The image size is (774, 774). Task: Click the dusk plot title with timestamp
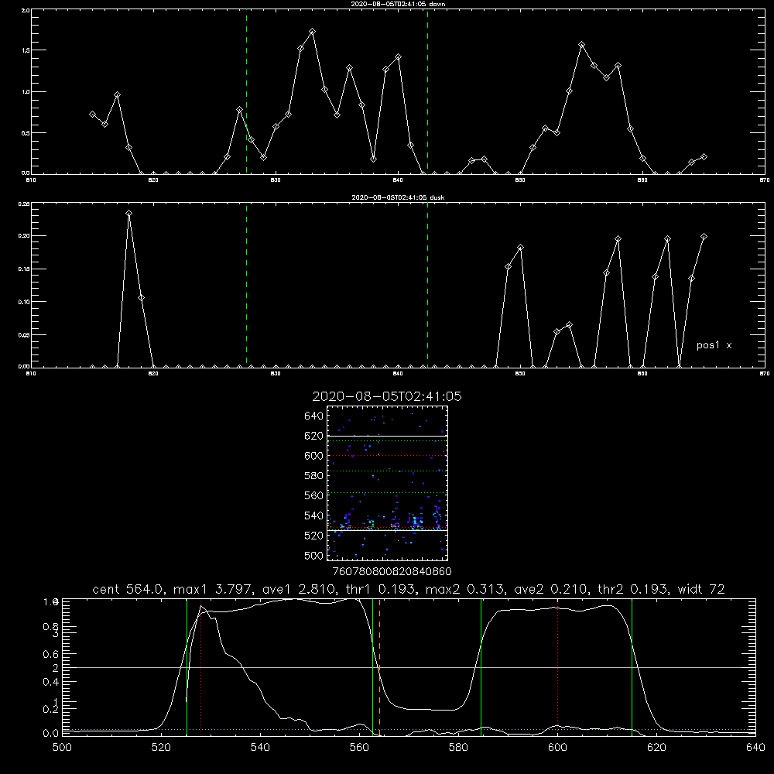click(x=398, y=197)
